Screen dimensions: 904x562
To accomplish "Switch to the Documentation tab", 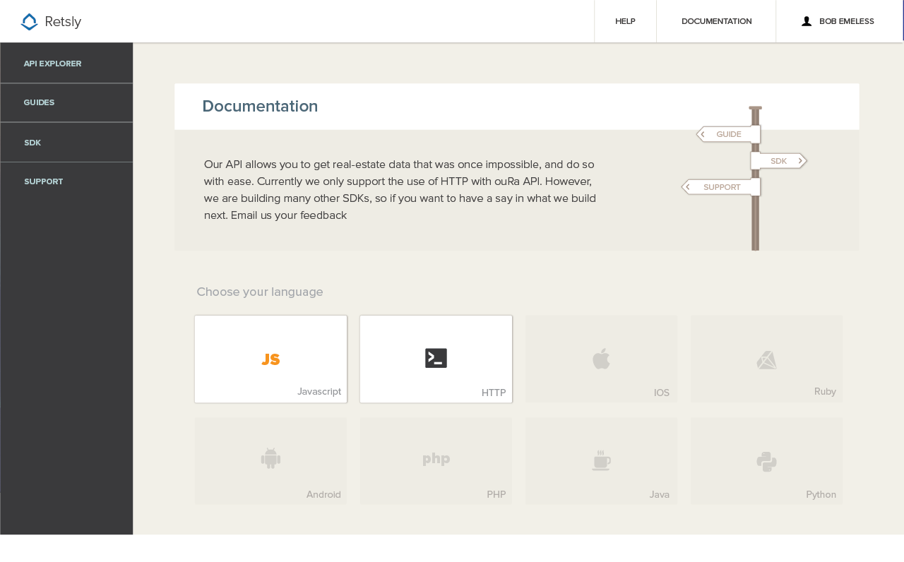I will tap(716, 21).
